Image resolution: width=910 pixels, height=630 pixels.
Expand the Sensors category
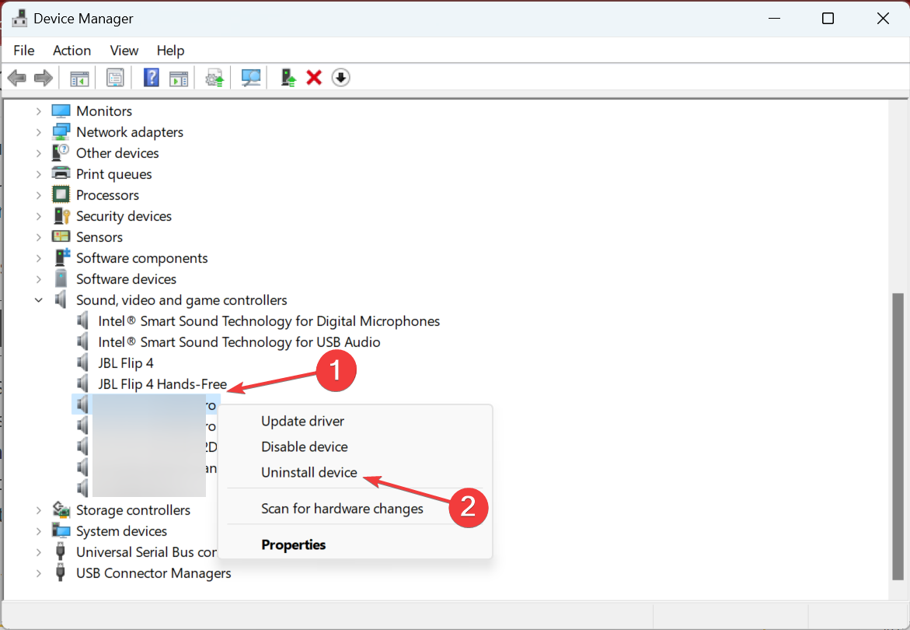point(38,237)
